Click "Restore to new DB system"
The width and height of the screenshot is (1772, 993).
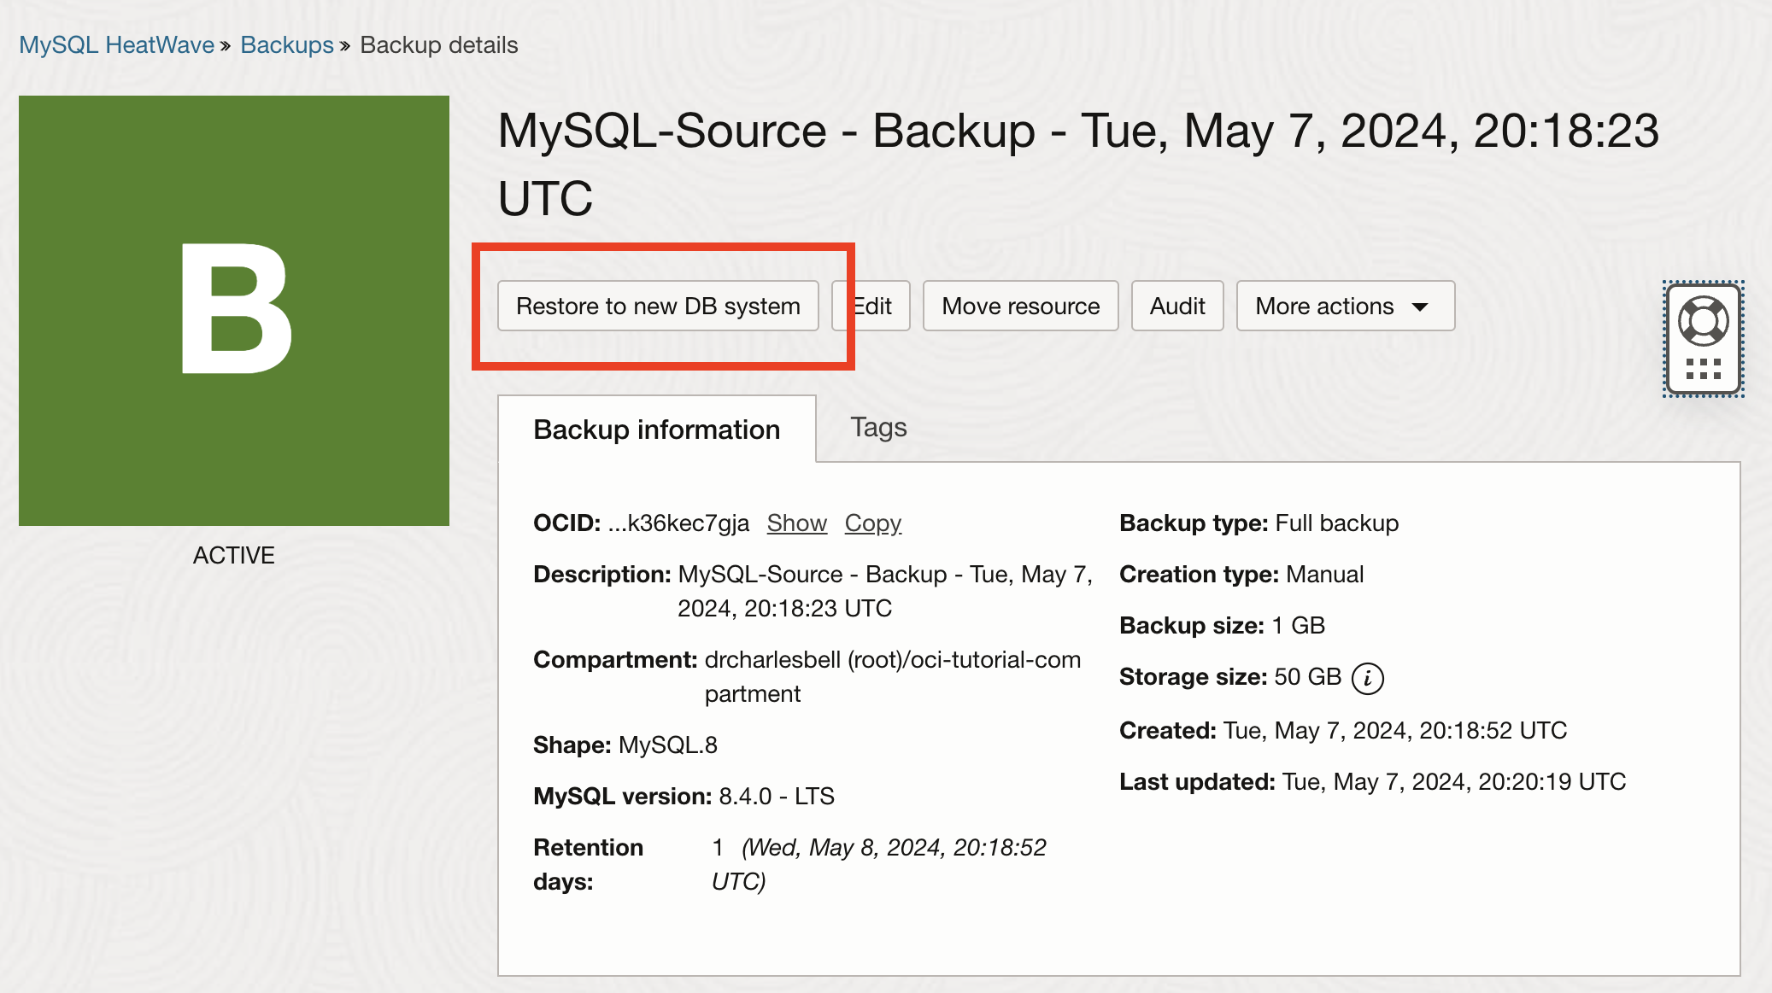point(656,306)
